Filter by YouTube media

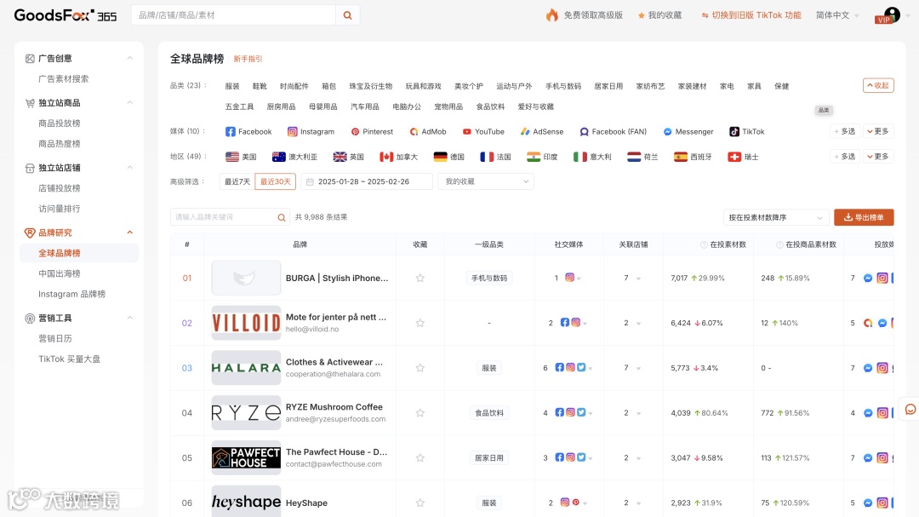point(483,131)
